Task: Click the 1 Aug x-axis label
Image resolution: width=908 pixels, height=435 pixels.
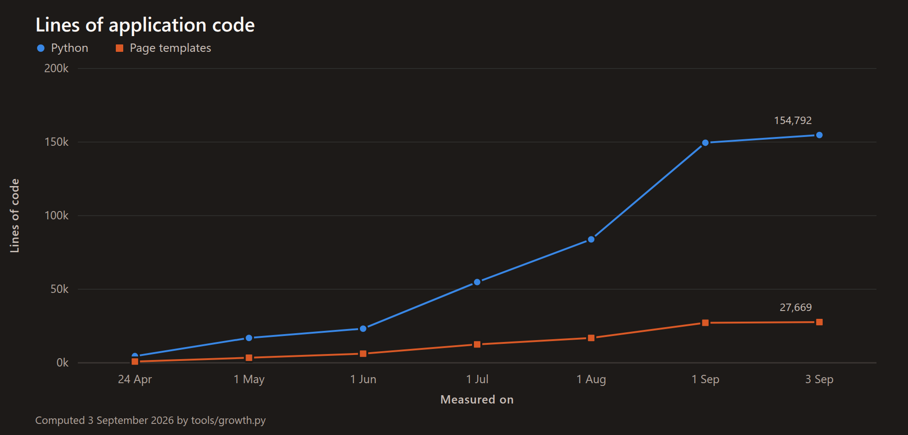Action: [x=591, y=379]
